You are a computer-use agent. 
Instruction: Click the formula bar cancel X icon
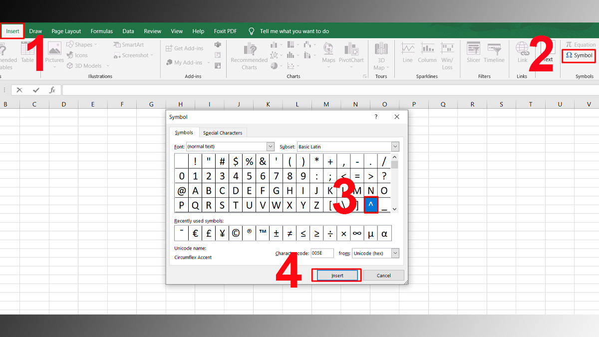click(x=19, y=90)
